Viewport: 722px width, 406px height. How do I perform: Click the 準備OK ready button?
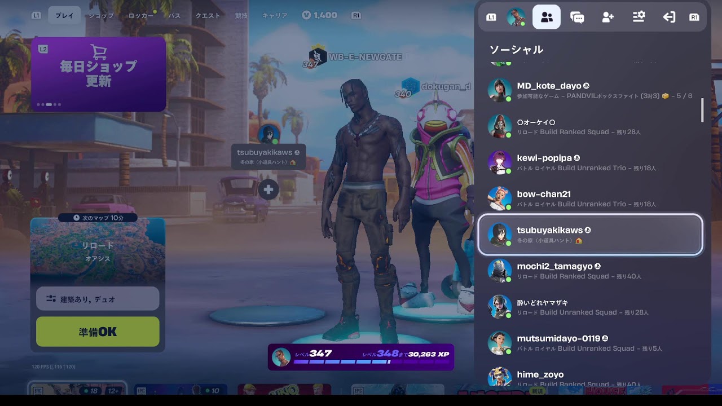[x=98, y=332]
